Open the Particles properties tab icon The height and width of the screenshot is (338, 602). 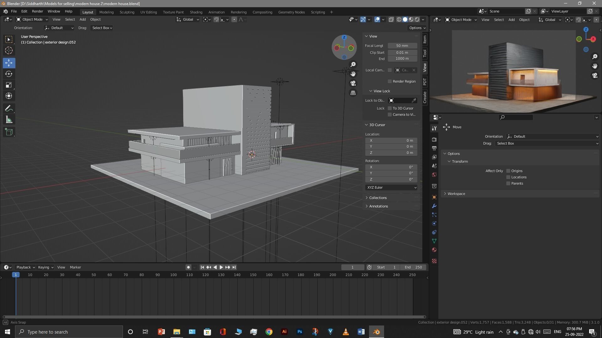pyautogui.click(x=434, y=215)
